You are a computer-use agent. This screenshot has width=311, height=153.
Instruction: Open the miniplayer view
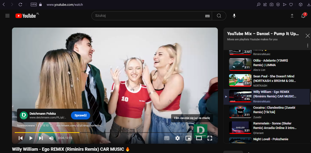[188, 138]
